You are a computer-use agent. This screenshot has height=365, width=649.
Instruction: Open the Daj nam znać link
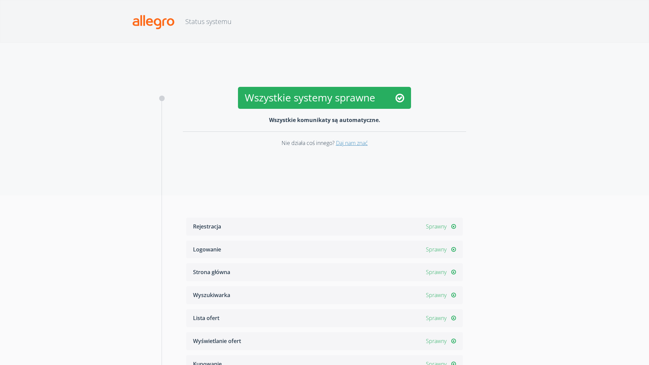tap(352, 143)
